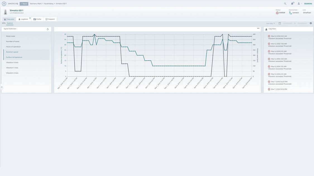Open the chart's three-dot options menu
Image resolution: width=314 pixels, height=176 pixels.
[258, 28]
